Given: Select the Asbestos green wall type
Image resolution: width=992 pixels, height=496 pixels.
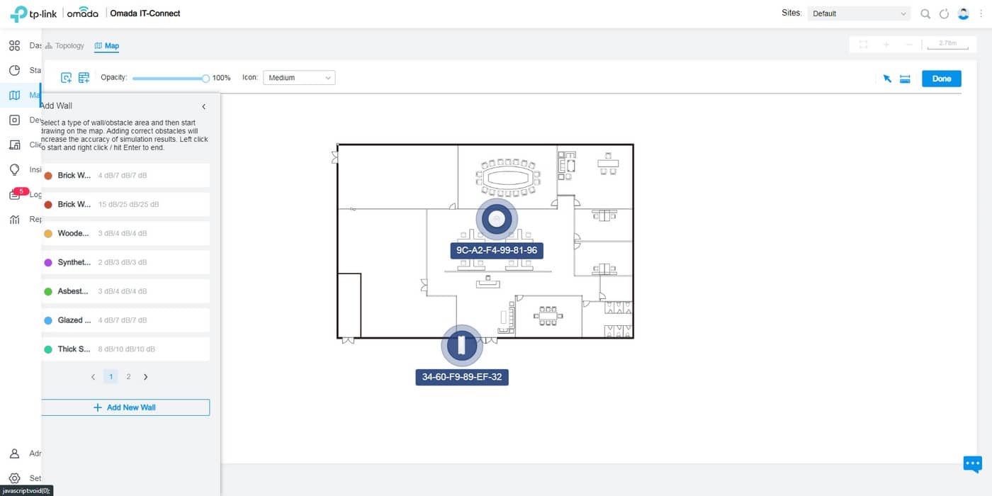Looking at the screenshot, I should [125, 291].
